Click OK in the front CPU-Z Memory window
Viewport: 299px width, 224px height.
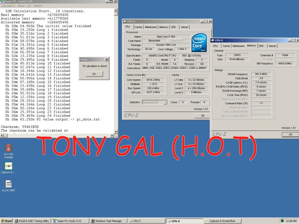[291, 134]
